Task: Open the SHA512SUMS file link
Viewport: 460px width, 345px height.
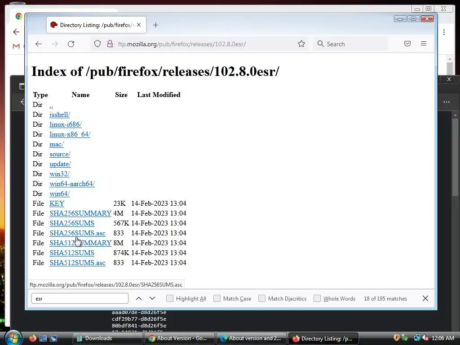Action: click(x=72, y=253)
